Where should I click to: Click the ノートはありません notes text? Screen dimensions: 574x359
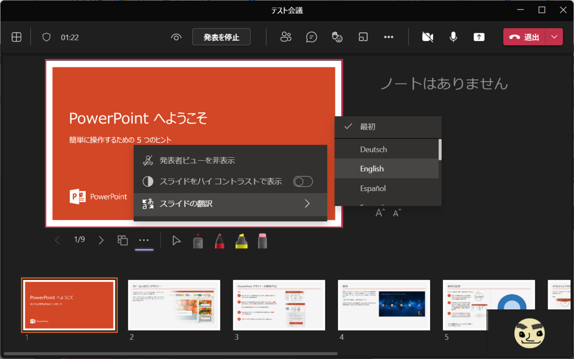pos(444,84)
